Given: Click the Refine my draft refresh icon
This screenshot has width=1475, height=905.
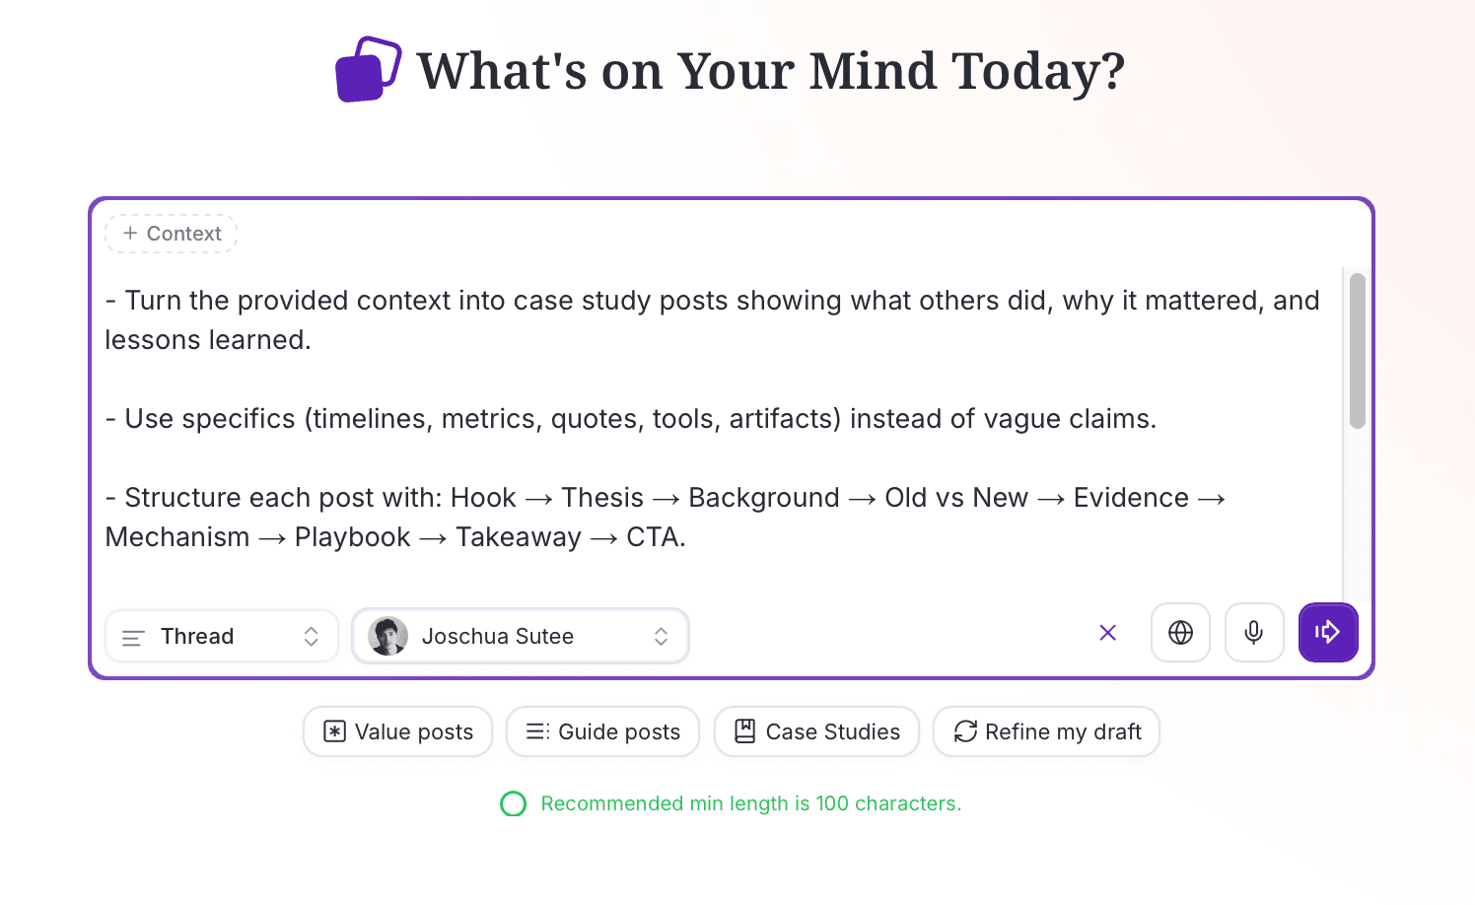Looking at the screenshot, I should pos(965,731).
